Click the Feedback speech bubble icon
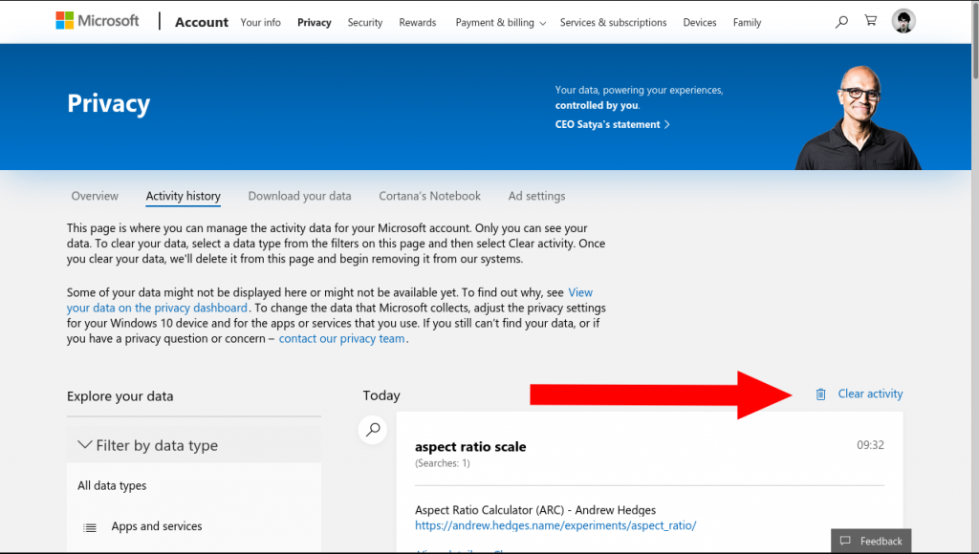Image resolution: width=979 pixels, height=554 pixels. tap(847, 541)
